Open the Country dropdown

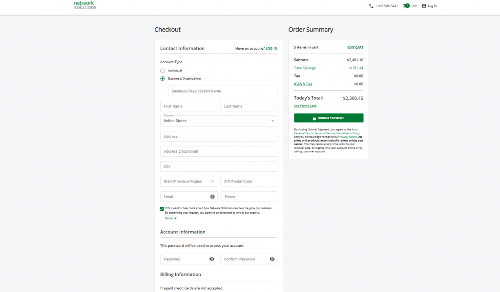pos(218,121)
